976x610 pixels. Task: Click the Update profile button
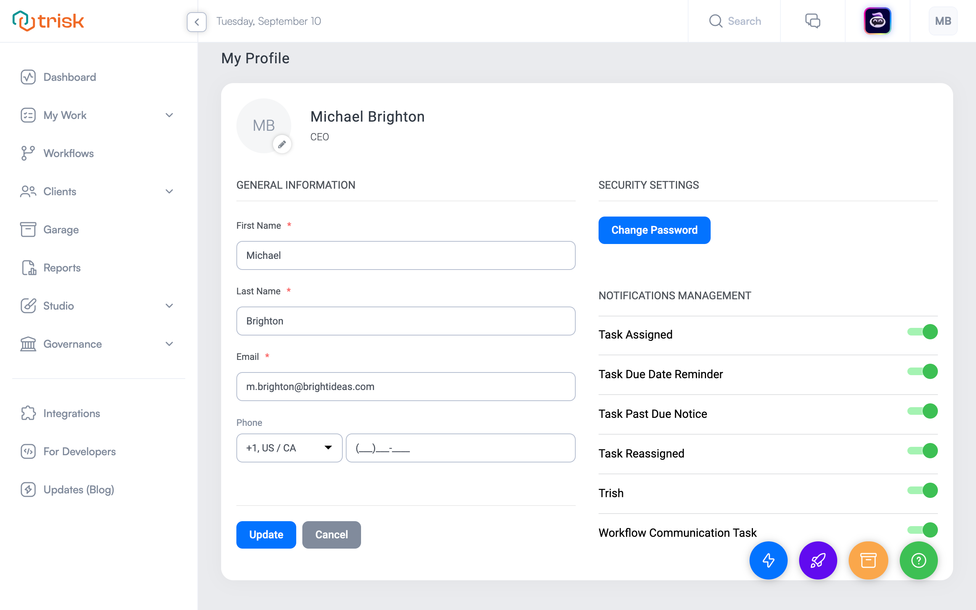(266, 534)
